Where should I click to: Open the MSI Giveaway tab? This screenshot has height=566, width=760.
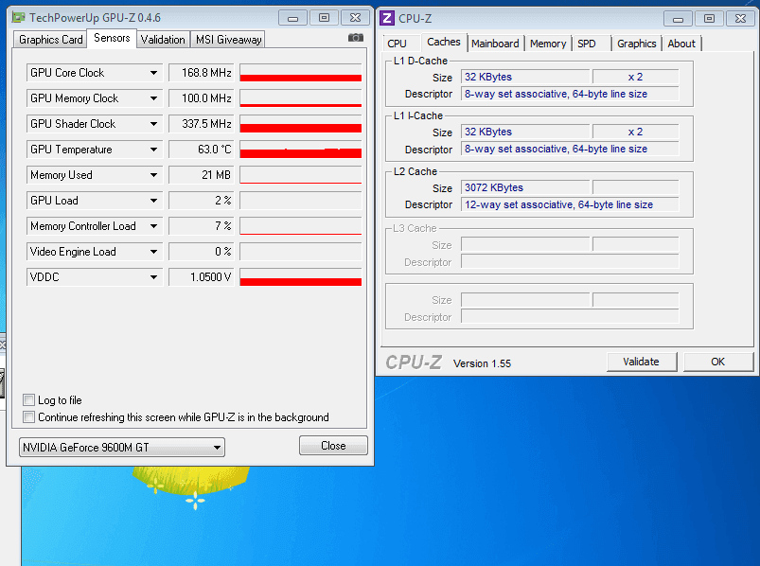(228, 40)
